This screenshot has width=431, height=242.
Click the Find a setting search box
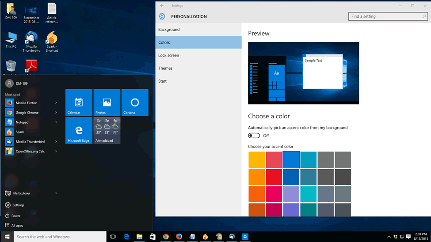pyautogui.click(x=388, y=16)
